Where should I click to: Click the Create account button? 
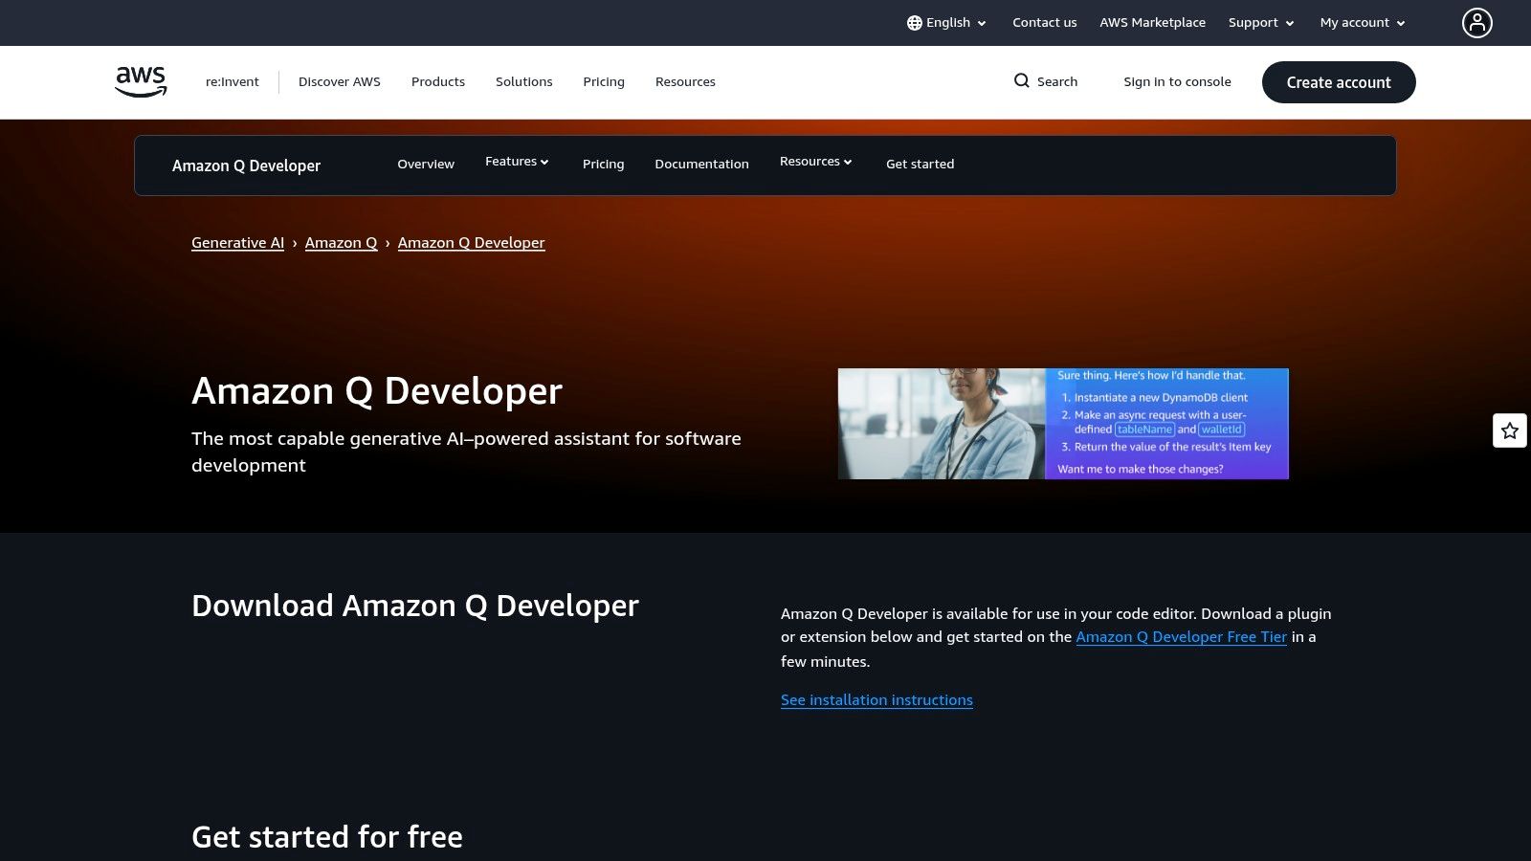(1338, 81)
